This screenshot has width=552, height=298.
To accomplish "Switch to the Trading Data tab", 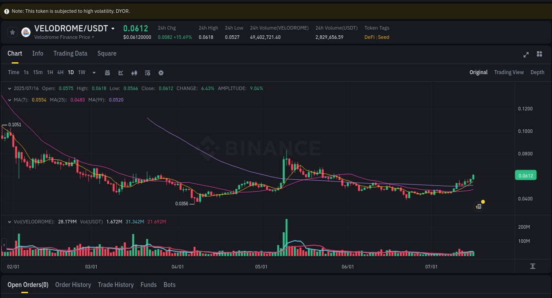I will 70,53.
